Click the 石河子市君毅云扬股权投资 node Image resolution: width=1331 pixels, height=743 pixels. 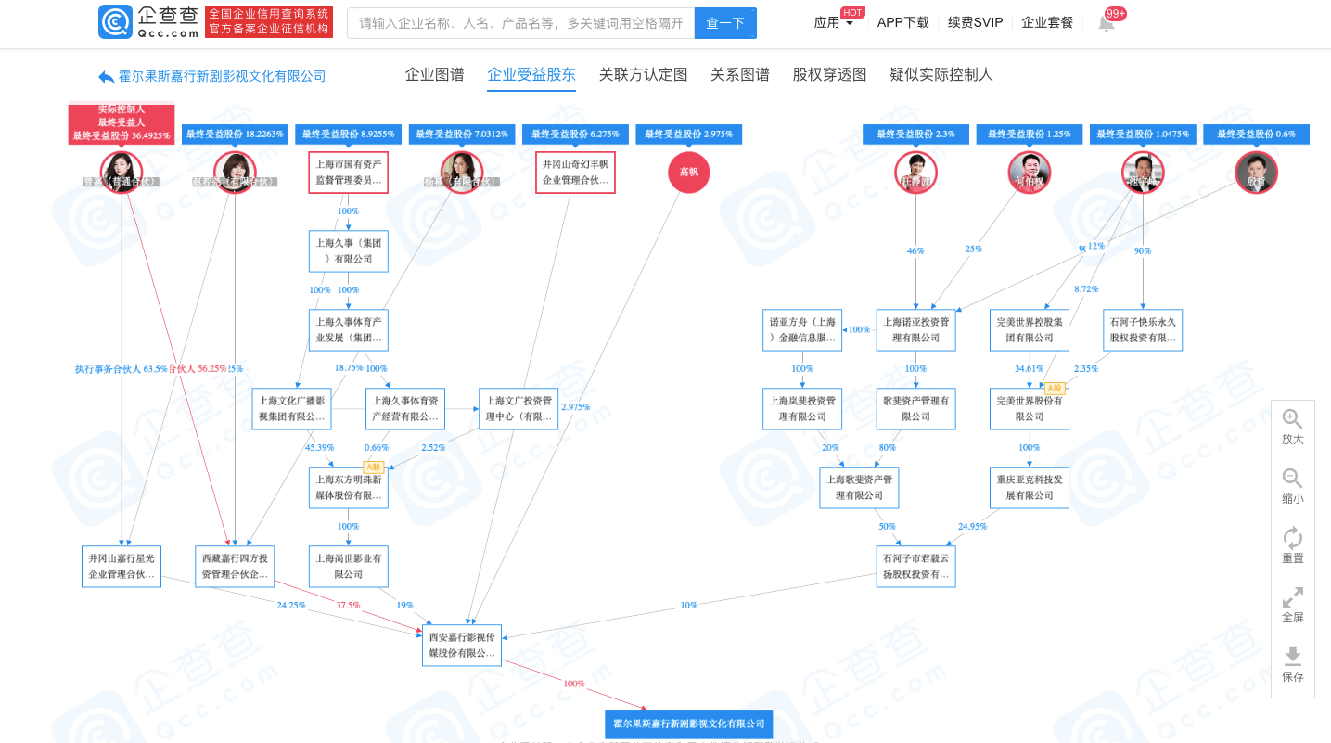[x=916, y=567]
